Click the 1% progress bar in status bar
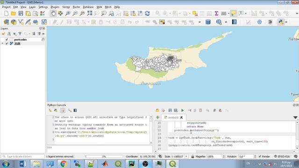 click(x=104, y=156)
